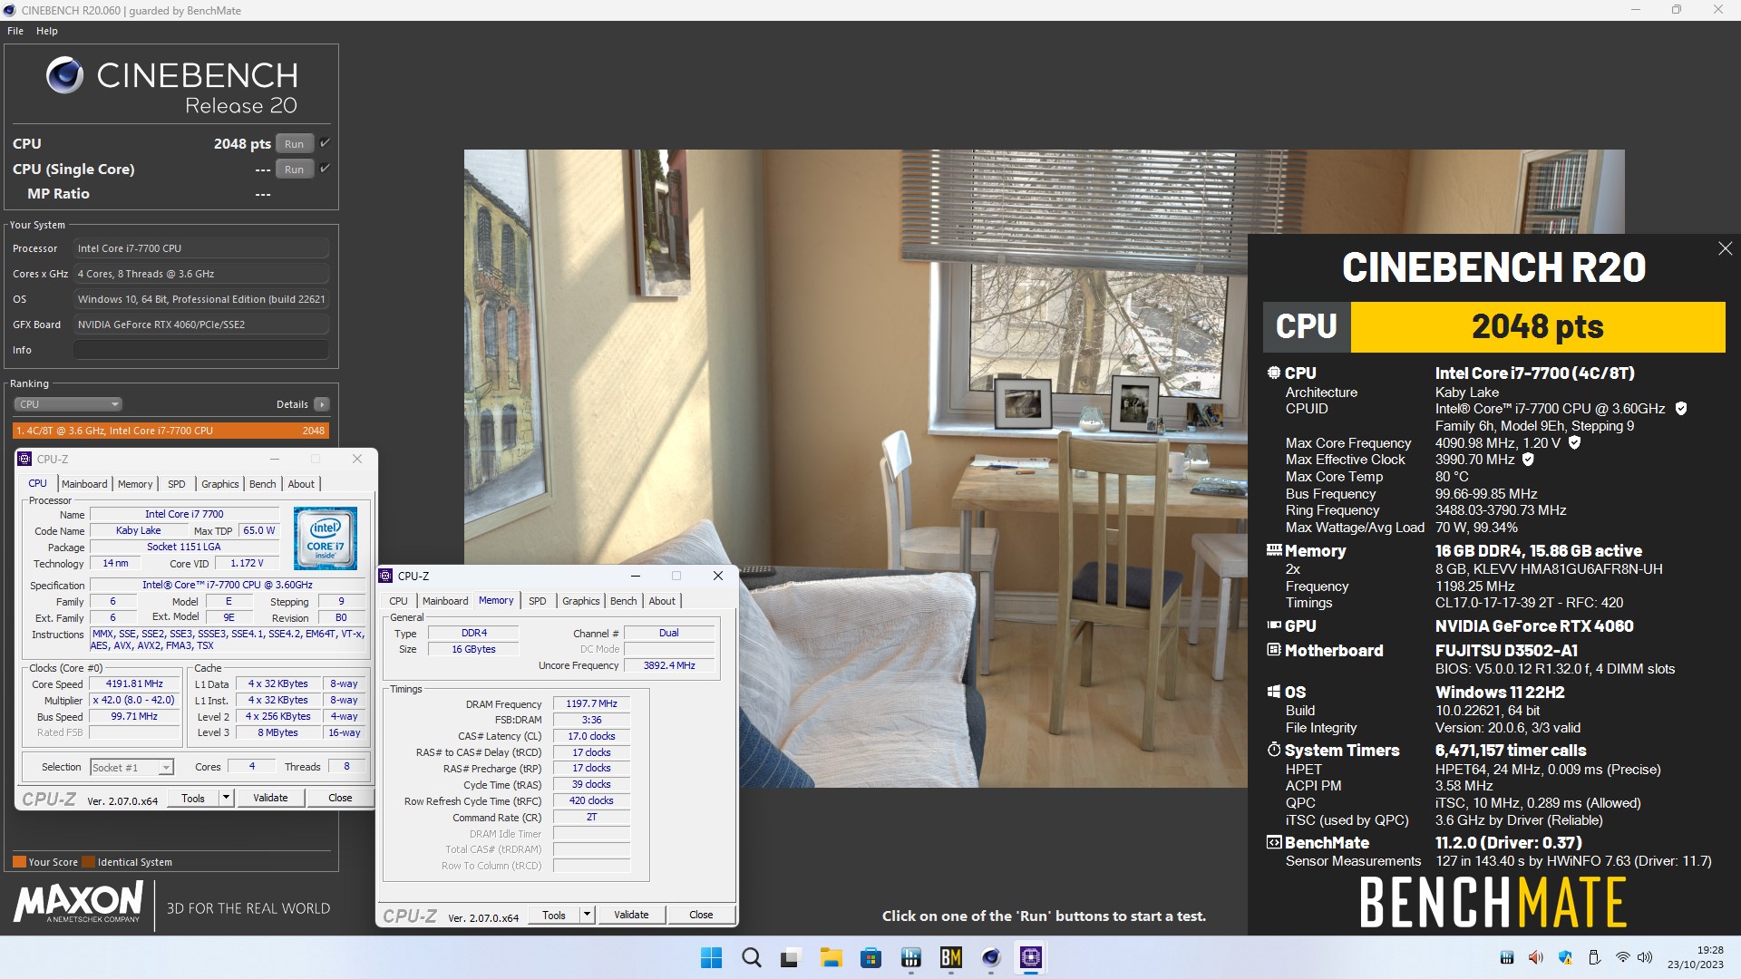
Task: Select the top ranking entry i7-7700
Action: (x=170, y=431)
